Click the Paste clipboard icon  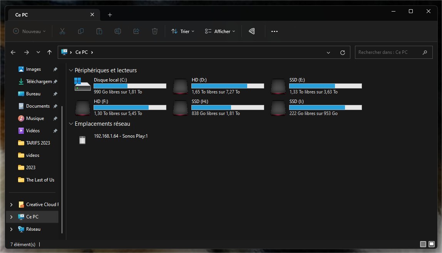(99, 31)
